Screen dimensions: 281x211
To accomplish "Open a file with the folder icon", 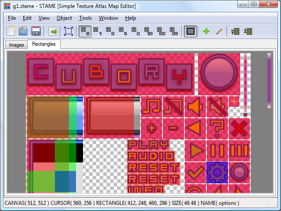I will pos(23,31).
